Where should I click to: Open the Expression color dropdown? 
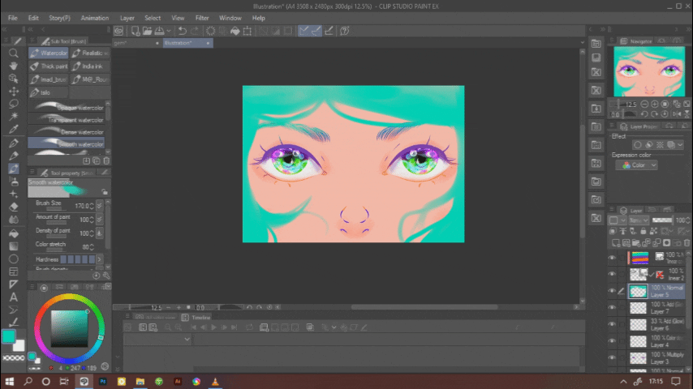pyautogui.click(x=635, y=165)
